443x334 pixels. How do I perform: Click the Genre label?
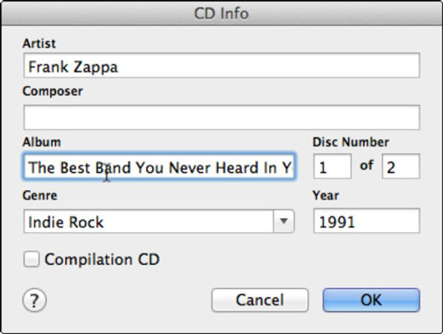40,195
